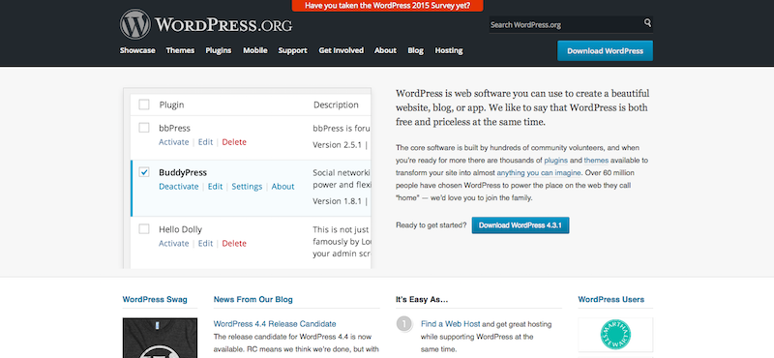
Task: Open the Hosting menu item
Action: coord(449,50)
